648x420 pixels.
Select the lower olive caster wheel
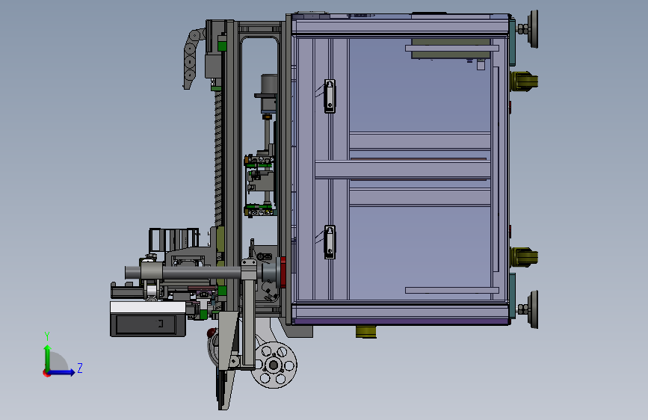524,257
